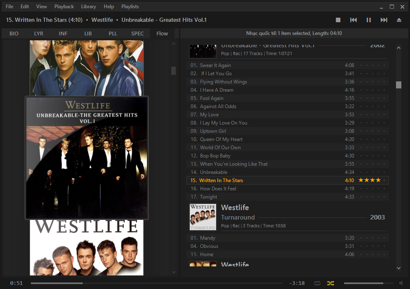Image resolution: width=410 pixels, height=289 pixels.
Task: Select track 04. I Have A Dream
Action: pos(288,90)
